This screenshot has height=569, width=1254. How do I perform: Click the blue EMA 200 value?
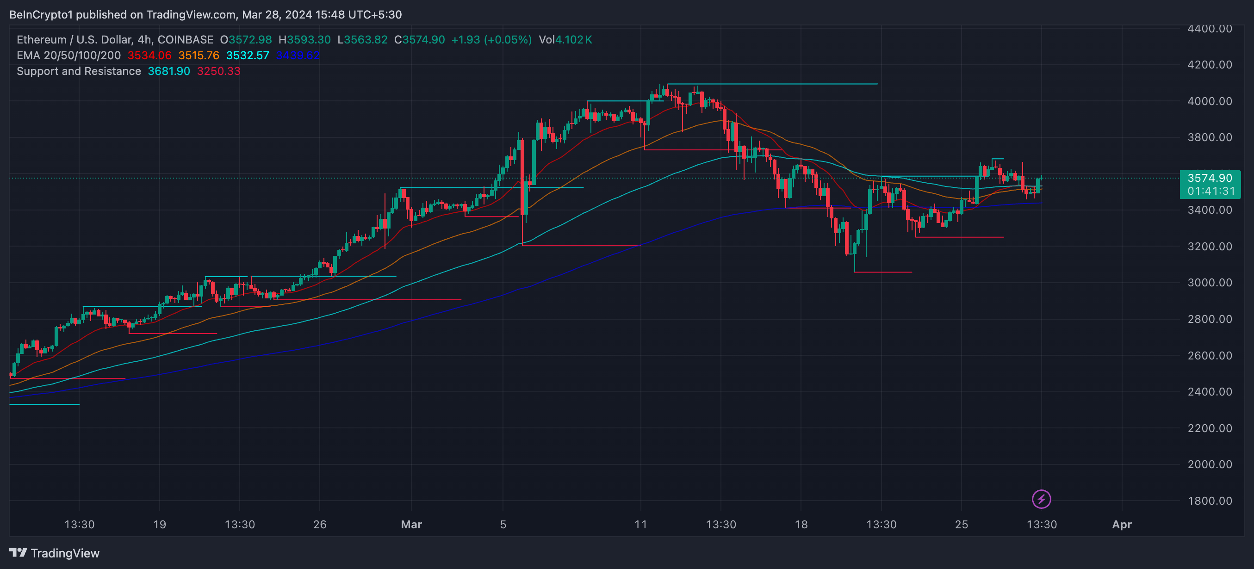tap(298, 56)
